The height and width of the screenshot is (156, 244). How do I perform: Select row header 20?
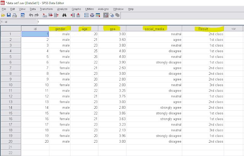click(x=11, y=142)
